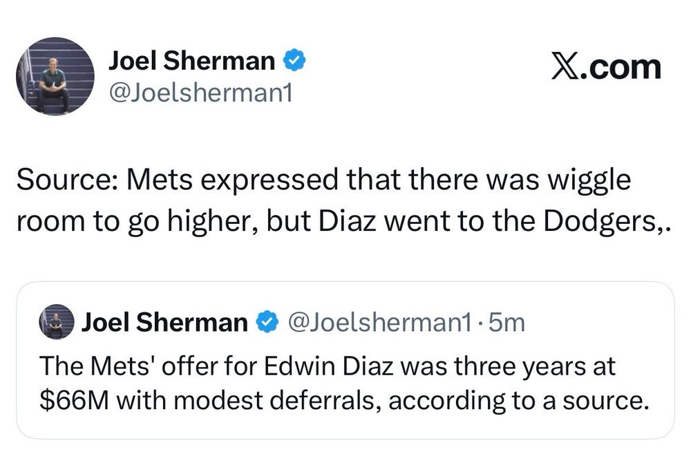The width and height of the screenshot is (691, 463).
Task: Click the blue verified badge beside the top name
Action: pos(296,62)
